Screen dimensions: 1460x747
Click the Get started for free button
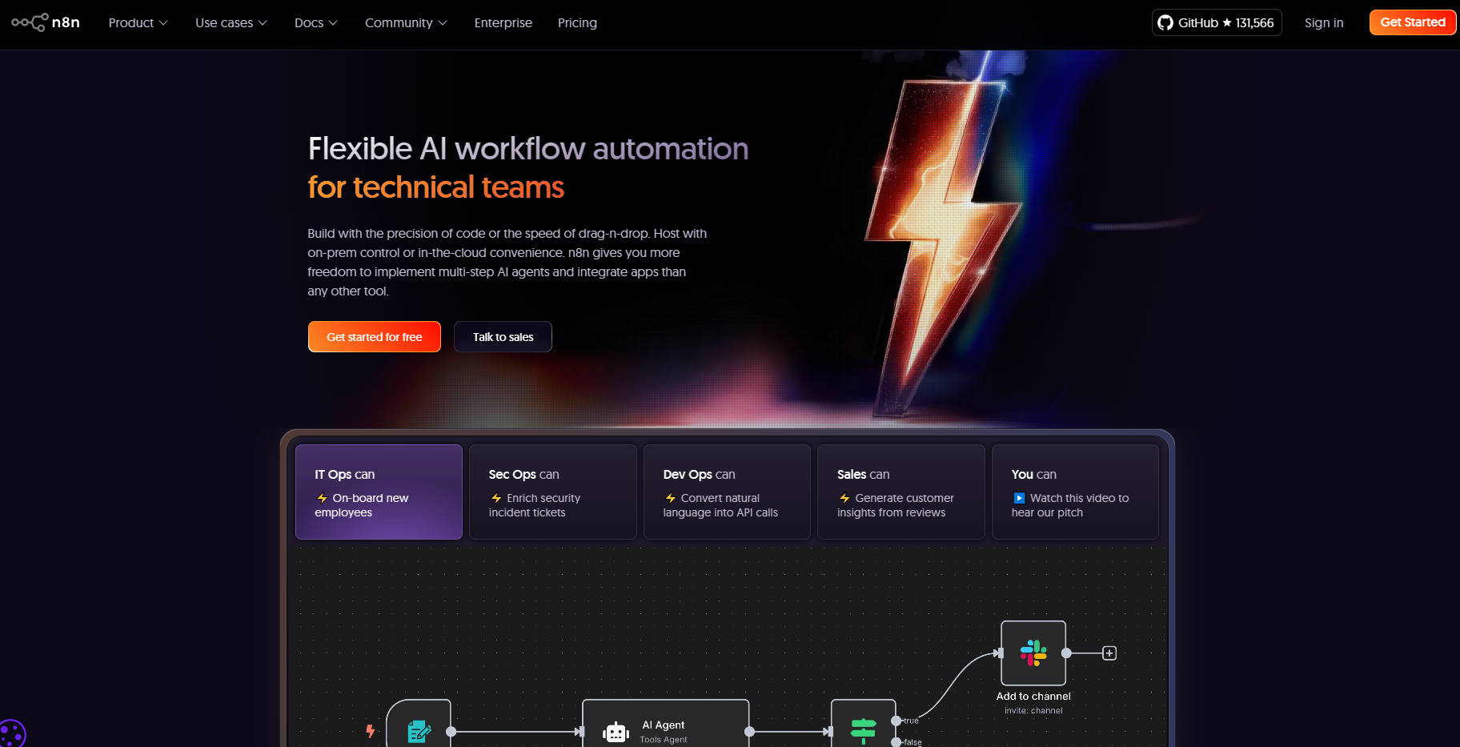point(375,337)
